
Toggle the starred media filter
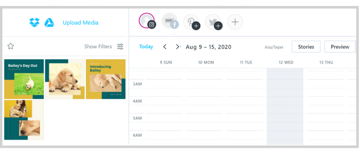11,47
